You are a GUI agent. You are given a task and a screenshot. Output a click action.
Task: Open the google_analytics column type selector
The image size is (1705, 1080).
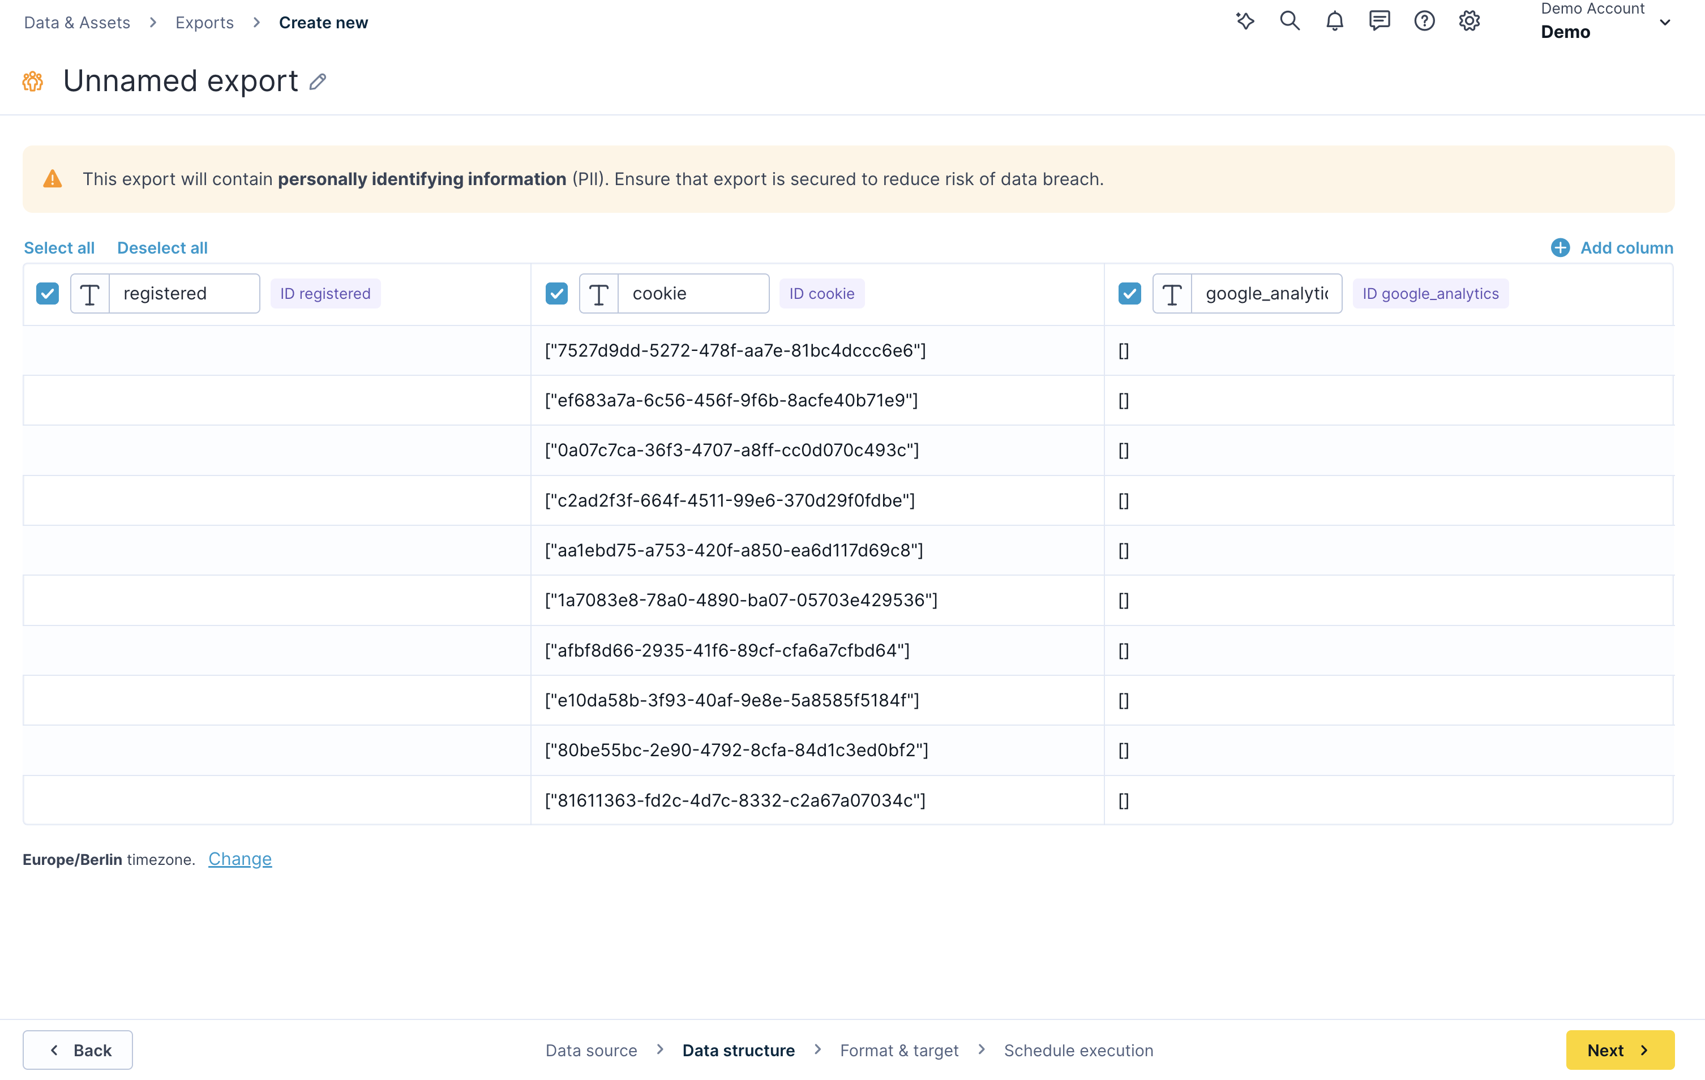tap(1171, 293)
